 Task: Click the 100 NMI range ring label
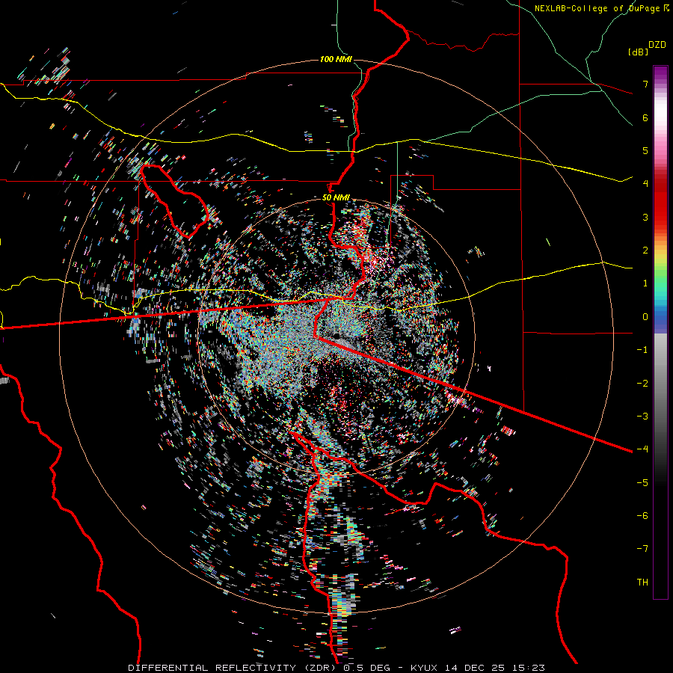[x=336, y=59]
